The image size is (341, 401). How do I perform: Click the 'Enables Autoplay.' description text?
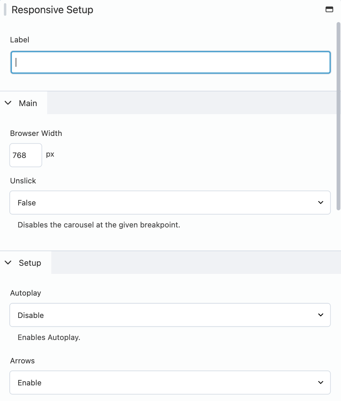tap(49, 337)
